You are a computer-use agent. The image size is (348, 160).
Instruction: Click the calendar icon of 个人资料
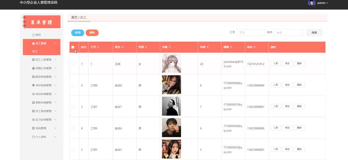click(33, 137)
